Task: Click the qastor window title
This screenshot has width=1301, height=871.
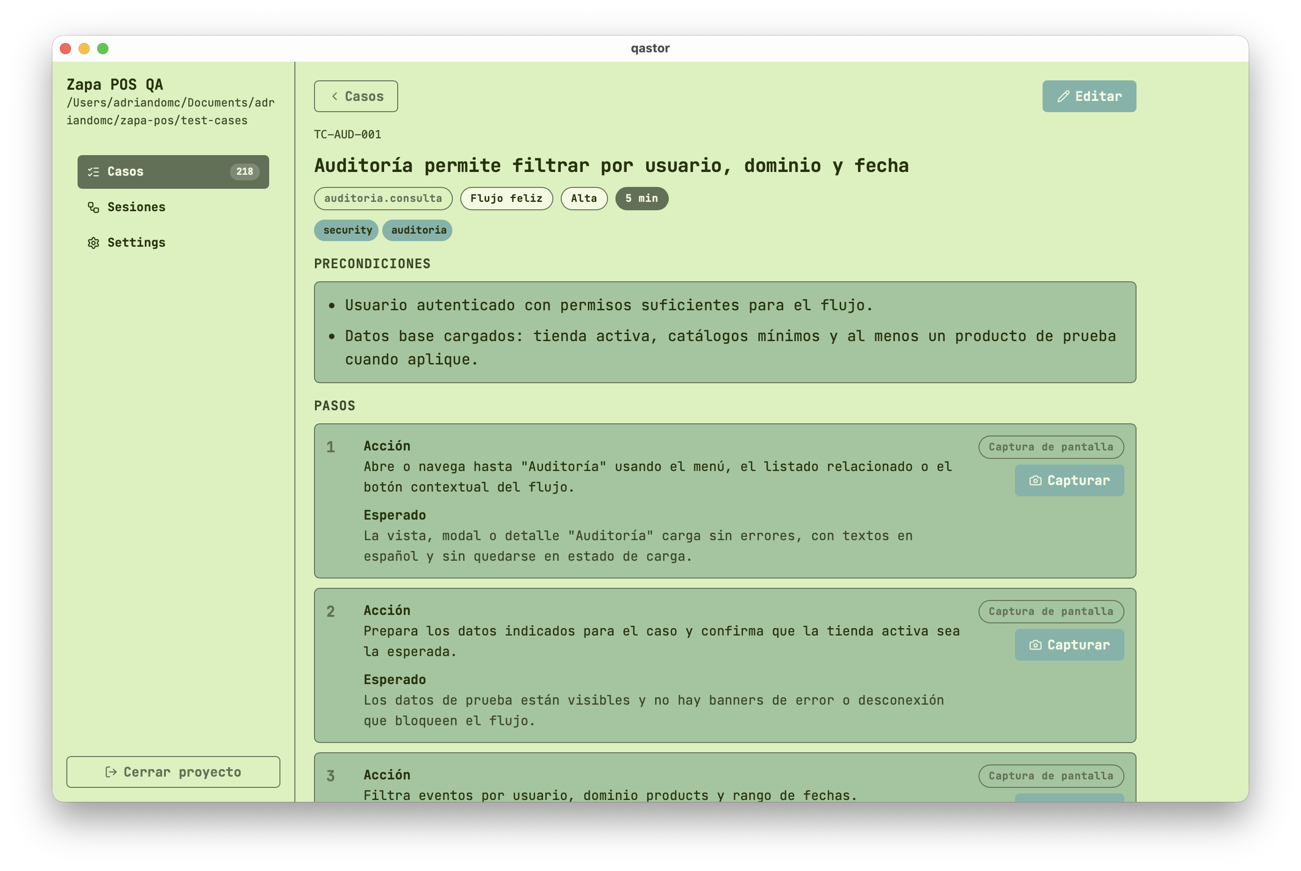Action: click(650, 48)
